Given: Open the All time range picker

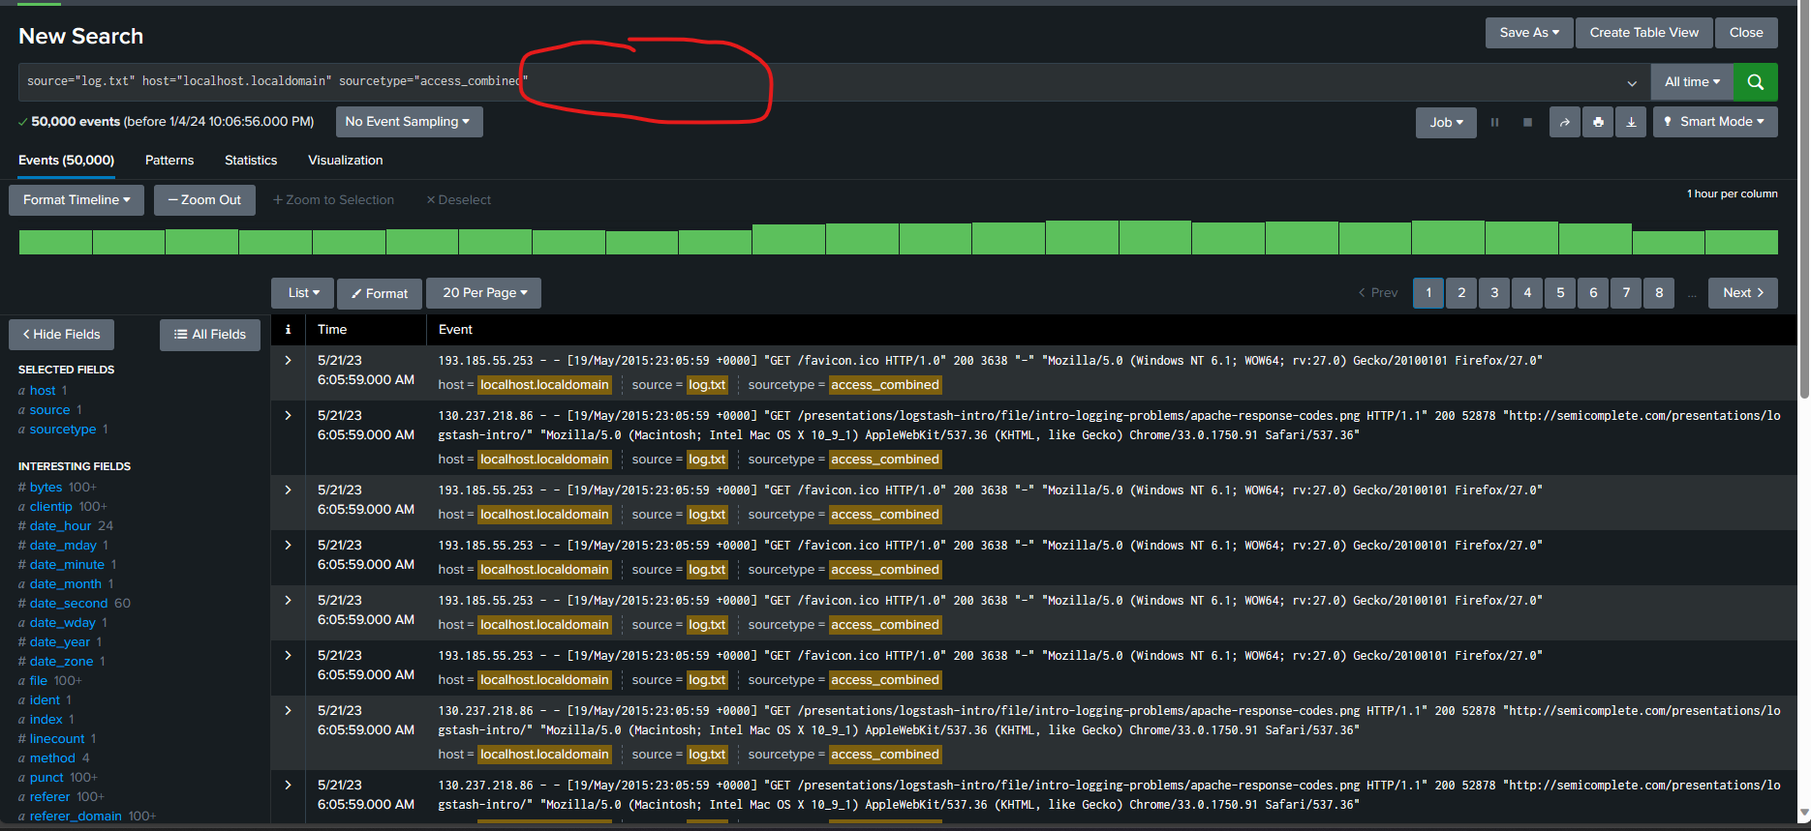Looking at the screenshot, I should (x=1692, y=82).
